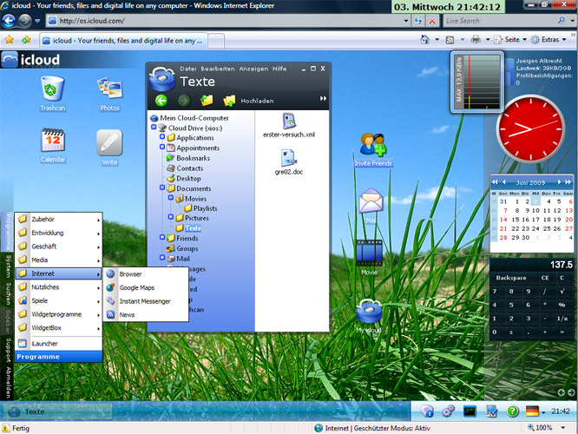Click the Internet Explorer print icon
Image resolution: width=578 pixels, height=434 pixels.
pos(476,39)
